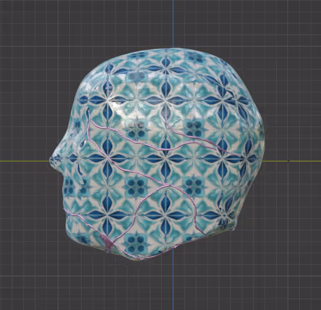
Task: Click the pink seam start at the temple
Action: (88, 111)
